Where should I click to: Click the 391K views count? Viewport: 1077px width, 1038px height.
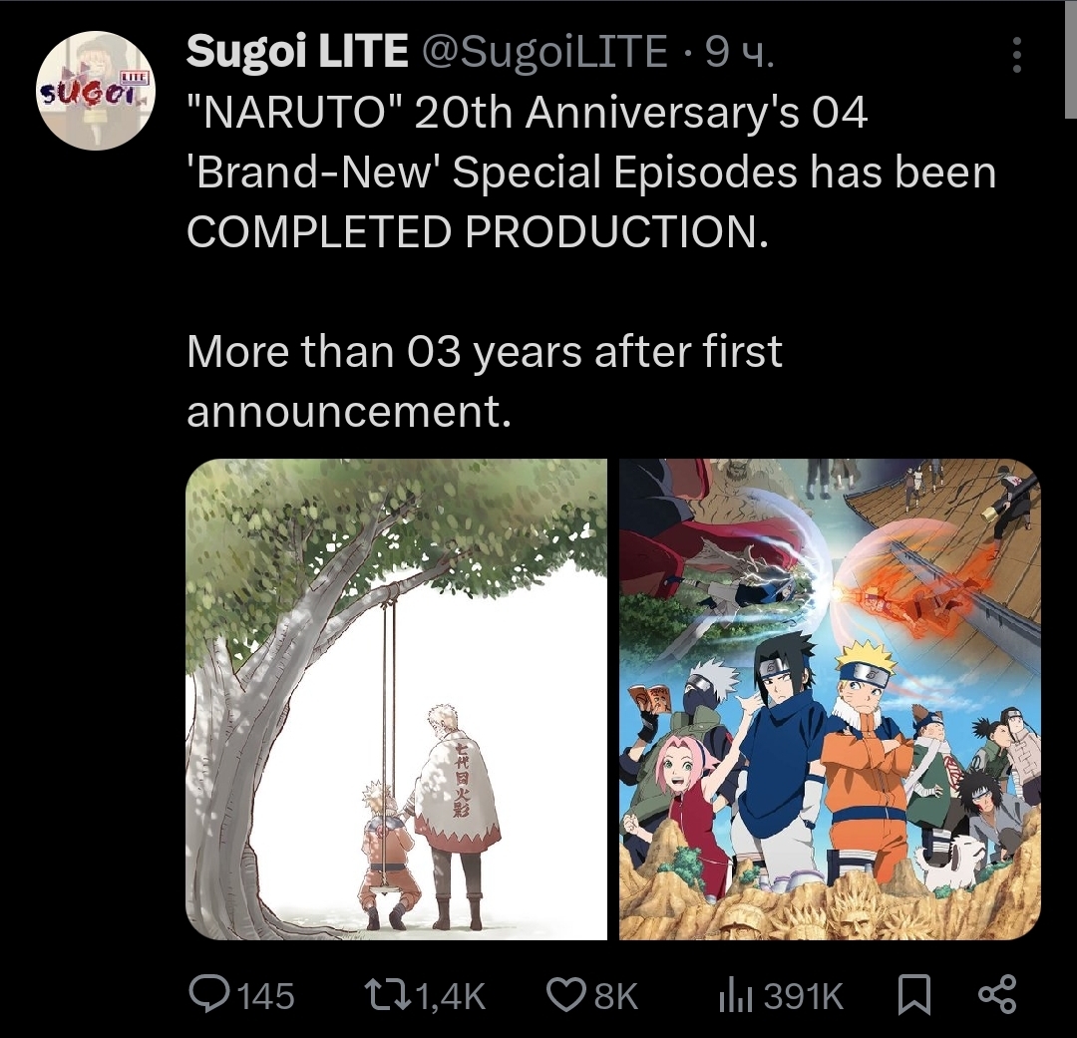pyautogui.click(x=803, y=995)
